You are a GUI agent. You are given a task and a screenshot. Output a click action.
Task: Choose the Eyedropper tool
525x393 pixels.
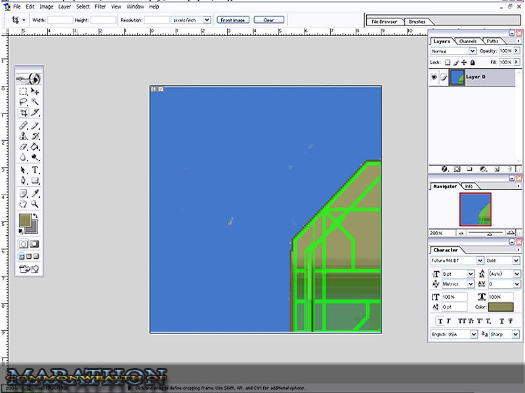coord(35,194)
